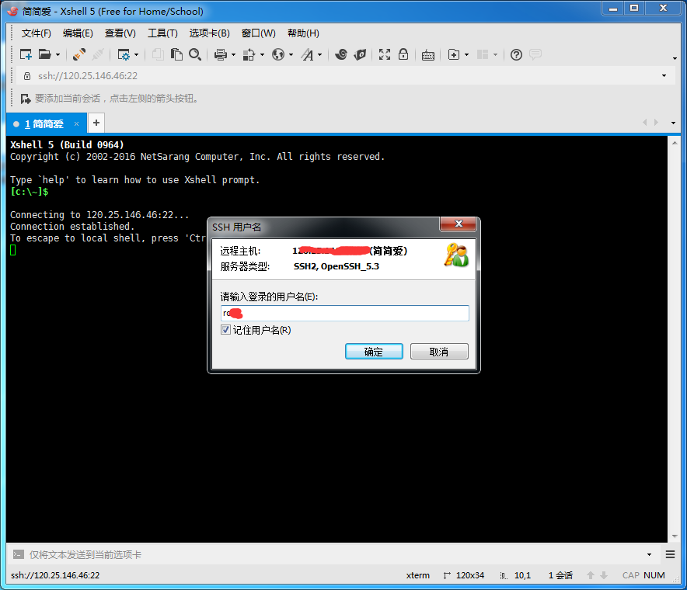Click the Print icon in toolbar
687x590 pixels.
220,54
